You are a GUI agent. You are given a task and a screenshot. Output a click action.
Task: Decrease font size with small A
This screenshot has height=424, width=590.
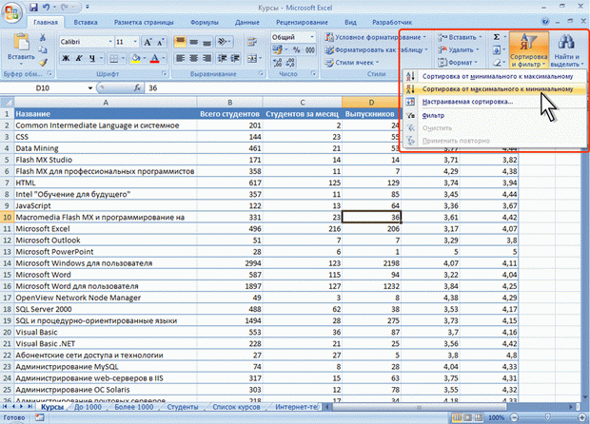coord(160,42)
